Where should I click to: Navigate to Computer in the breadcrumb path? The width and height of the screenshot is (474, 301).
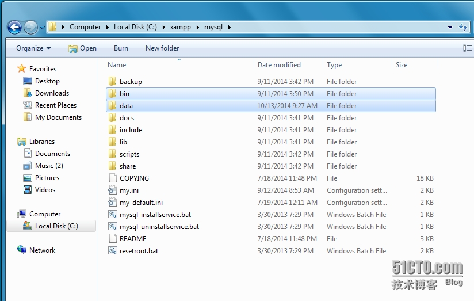pos(85,27)
